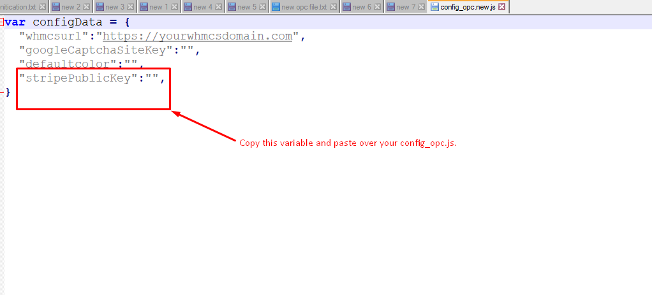Open the 'new opc file.txt' tab
Viewport: 652px width, 295px height.
tap(303, 7)
